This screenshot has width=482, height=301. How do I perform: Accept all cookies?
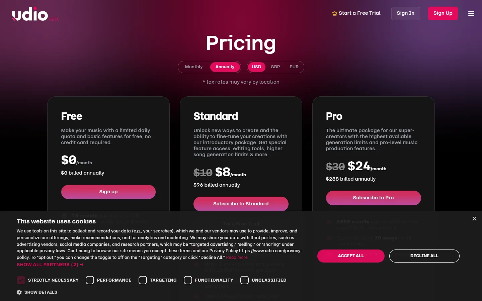(351, 256)
